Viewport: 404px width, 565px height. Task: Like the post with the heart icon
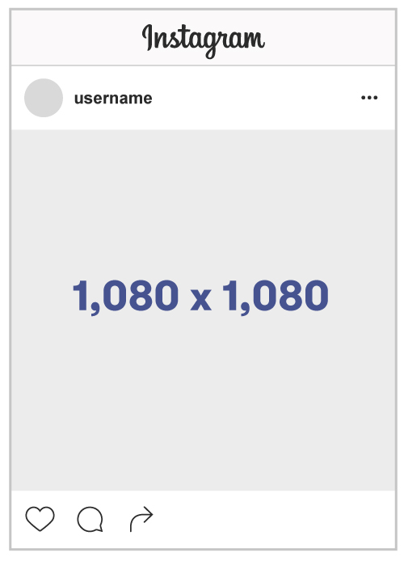40,518
